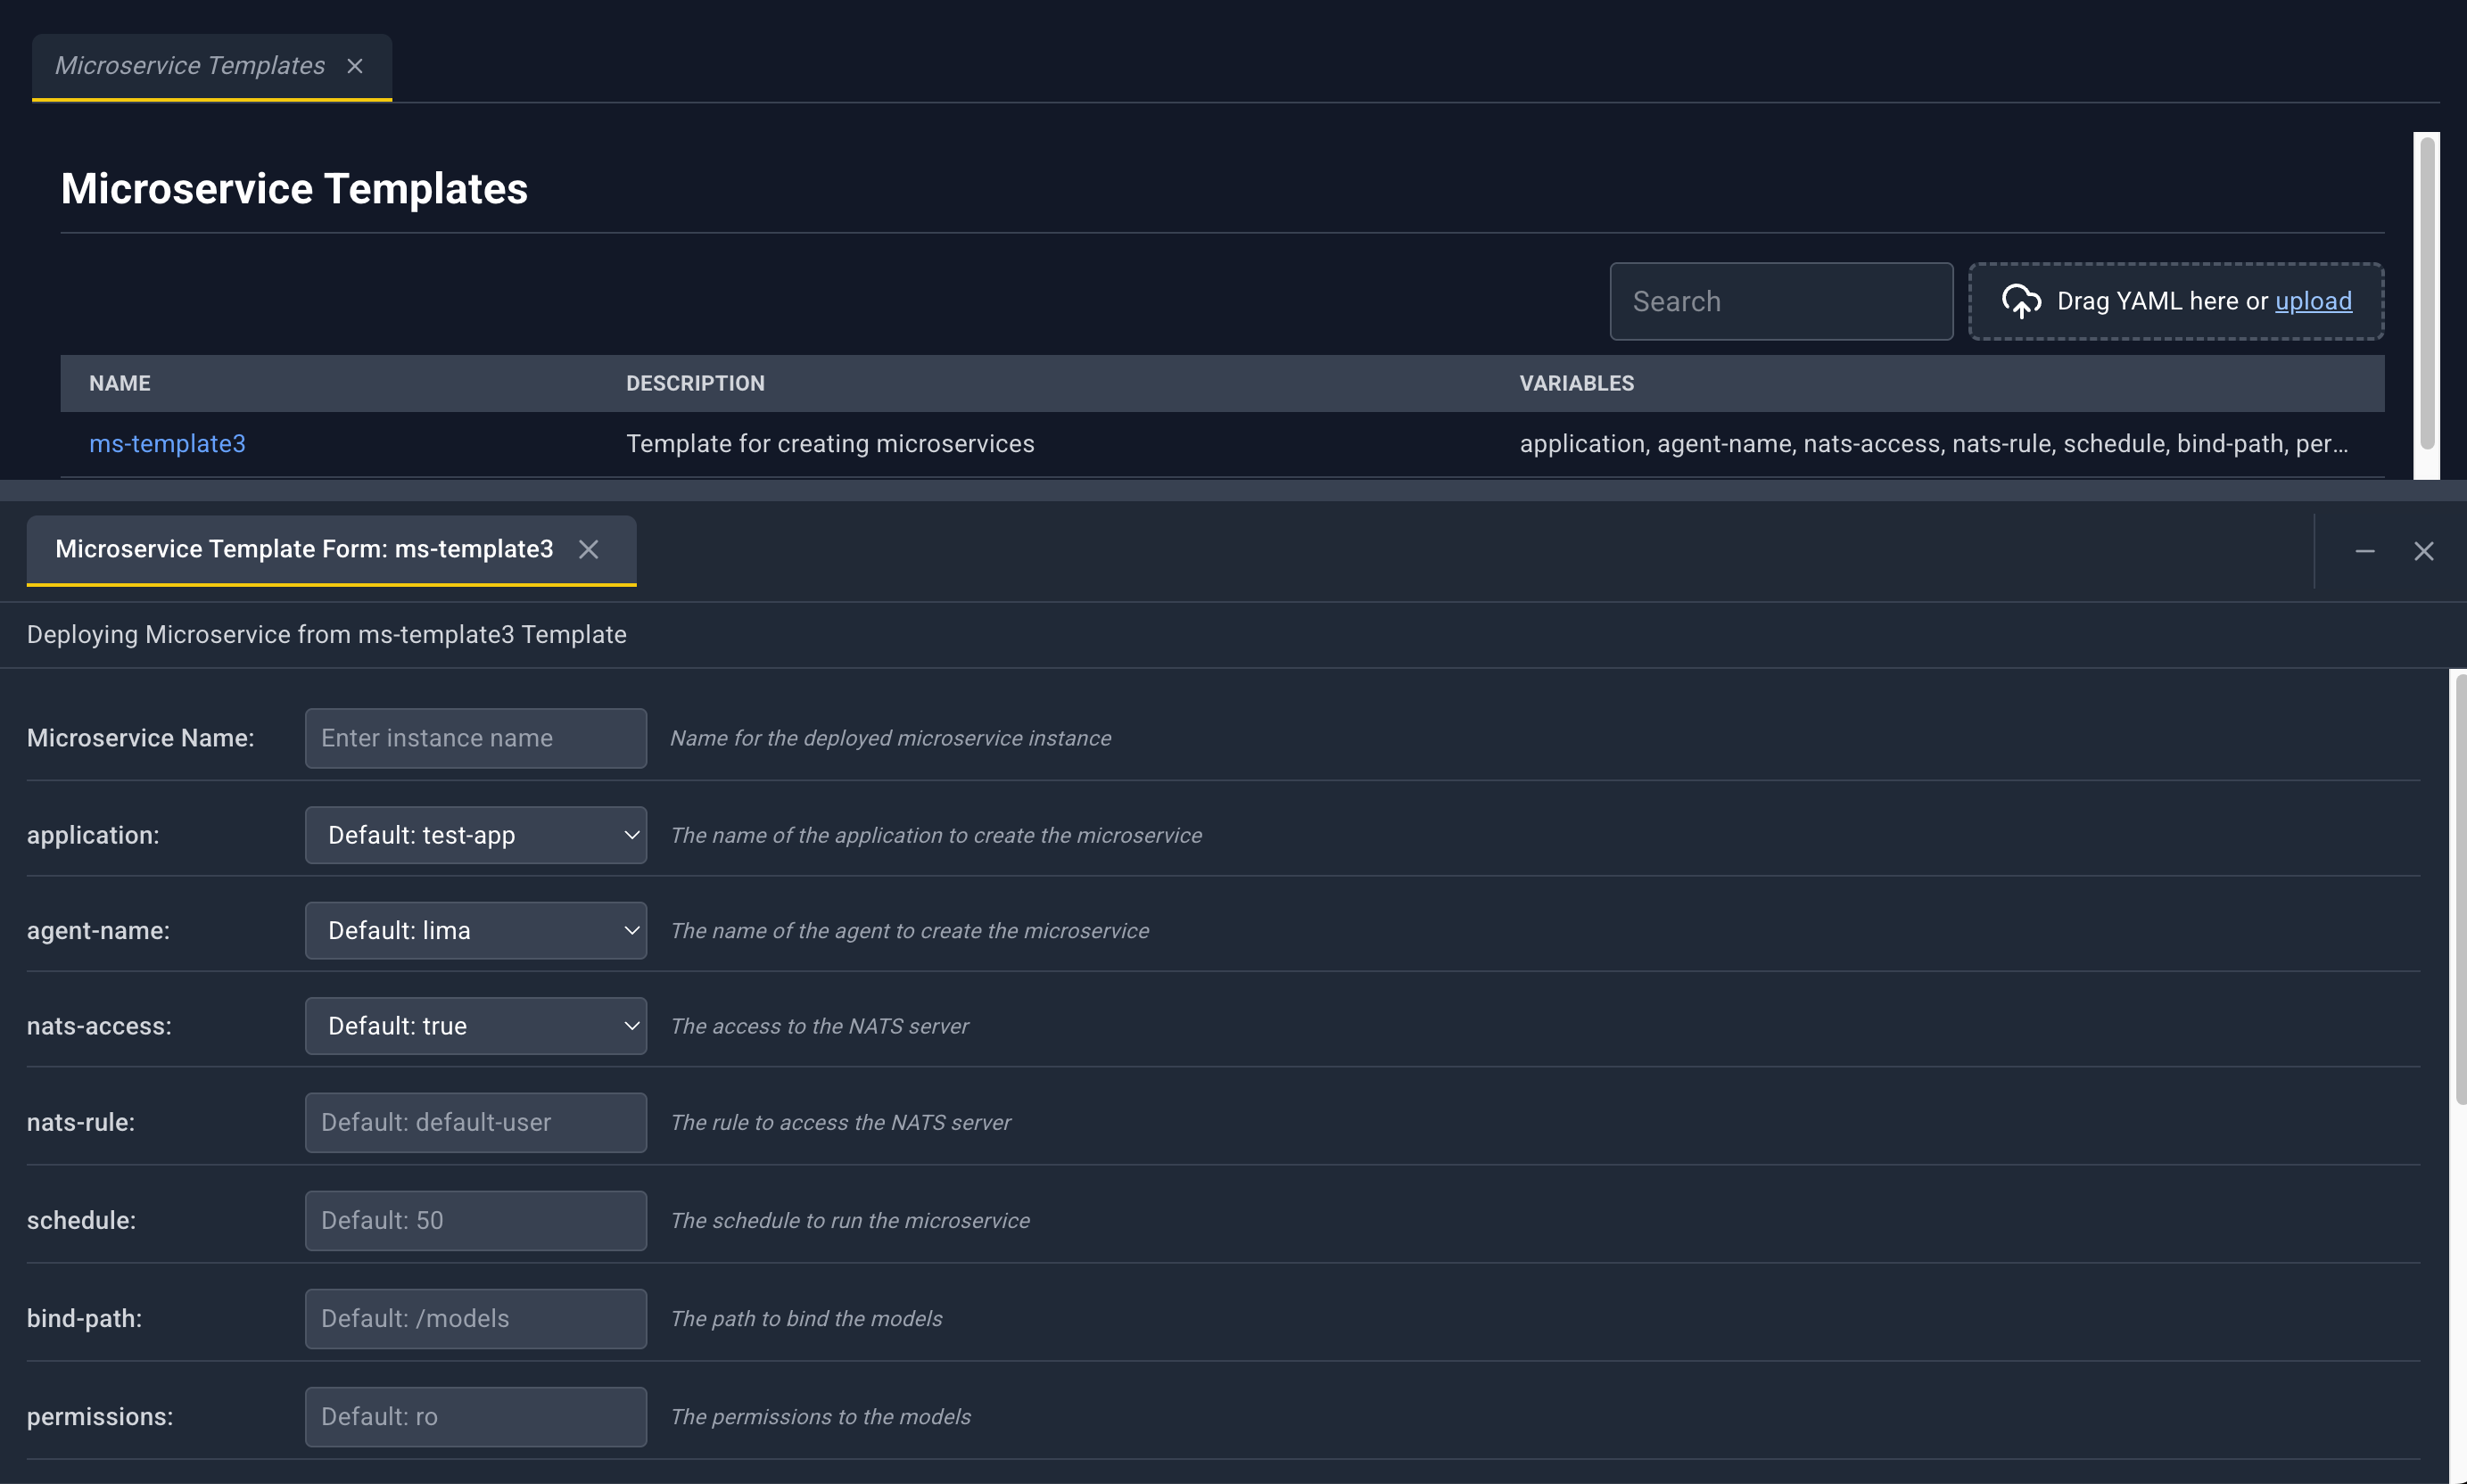The image size is (2467, 1484).
Task: Open the nats-access dropdown
Action: [476, 1026]
